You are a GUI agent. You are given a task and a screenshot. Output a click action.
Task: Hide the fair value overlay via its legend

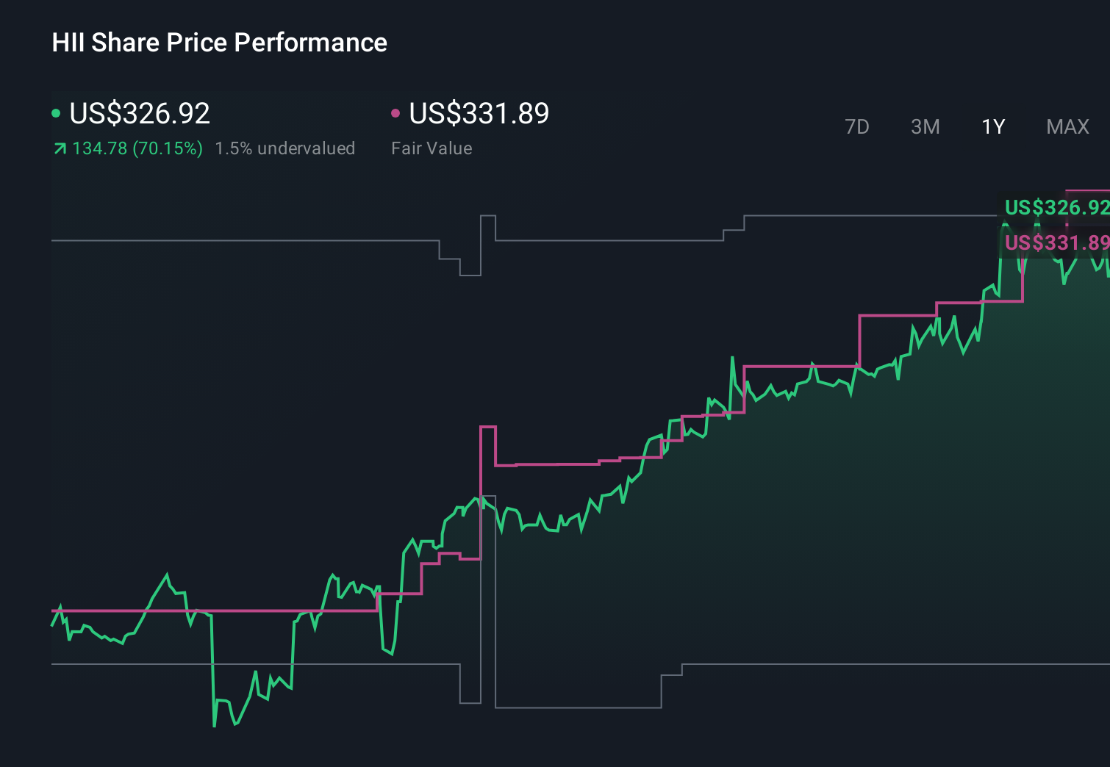(396, 112)
